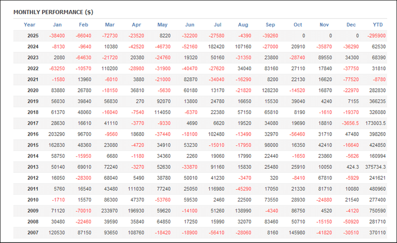Click the Dec column header
Screen dimensions: 397x243
[x=351, y=25]
